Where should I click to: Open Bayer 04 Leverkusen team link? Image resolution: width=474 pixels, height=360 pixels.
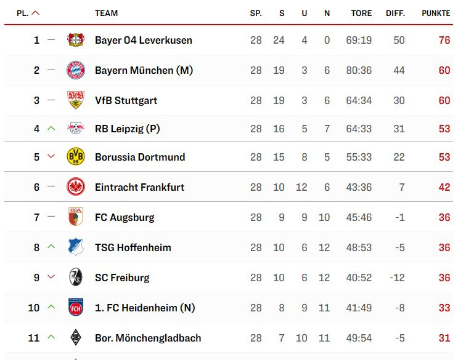(144, 40)
